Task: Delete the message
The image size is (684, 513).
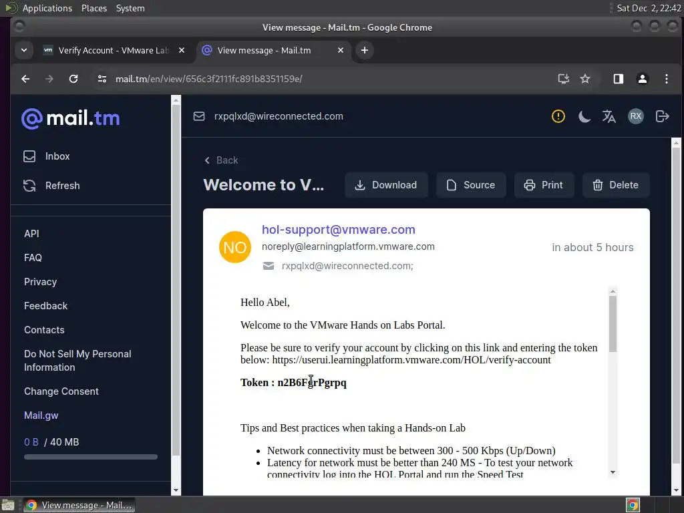Action: [x=616, y=185]
